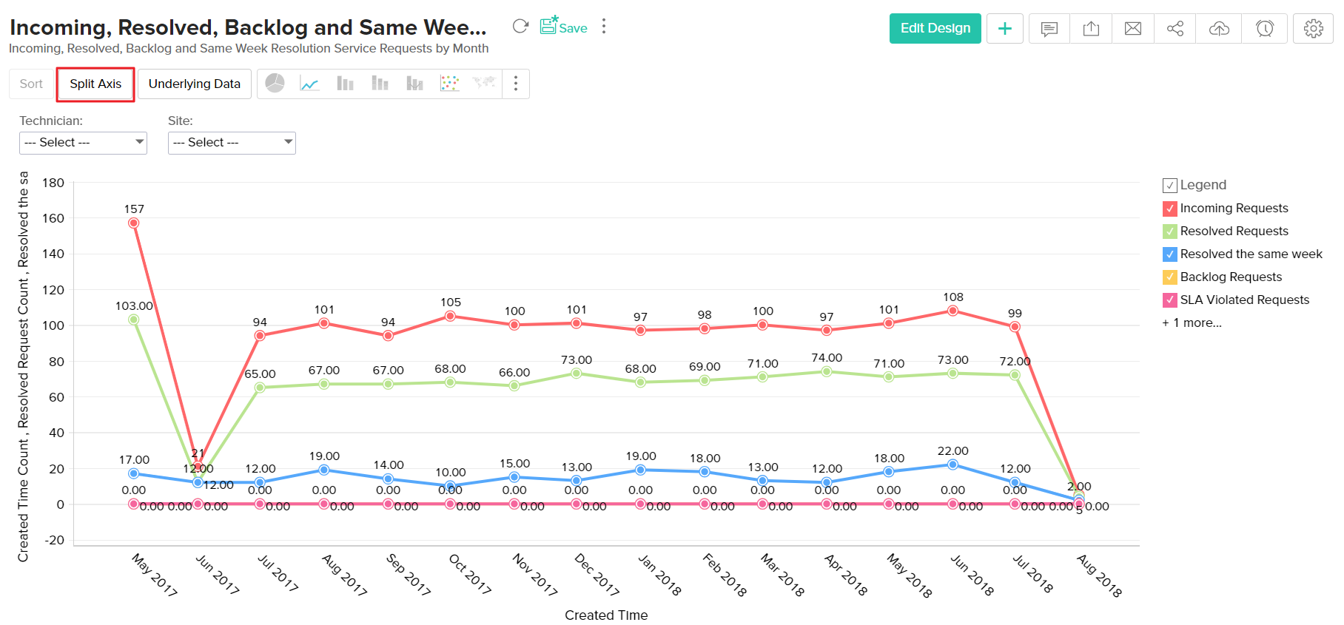Screen dimensions: 1344x625
Task: Choose the combination chart type icon
Action: tap(414, 84)
